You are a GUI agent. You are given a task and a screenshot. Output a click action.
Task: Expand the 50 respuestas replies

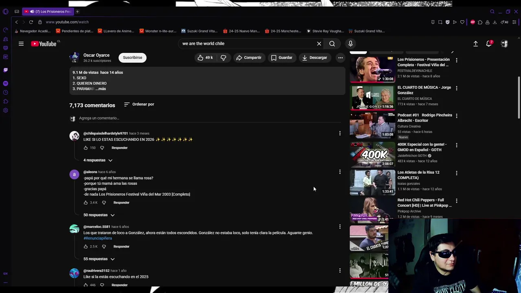[99, 215]
